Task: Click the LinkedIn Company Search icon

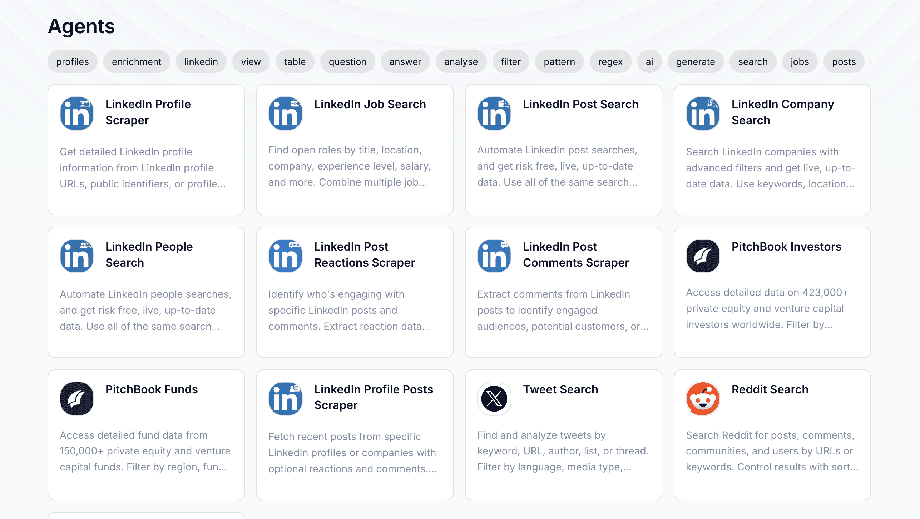Action: click(703, 114)
